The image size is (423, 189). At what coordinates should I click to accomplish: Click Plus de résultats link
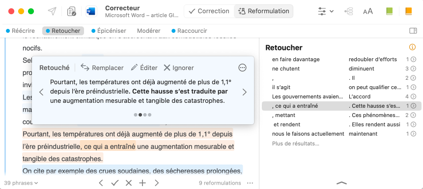[296, 143]
